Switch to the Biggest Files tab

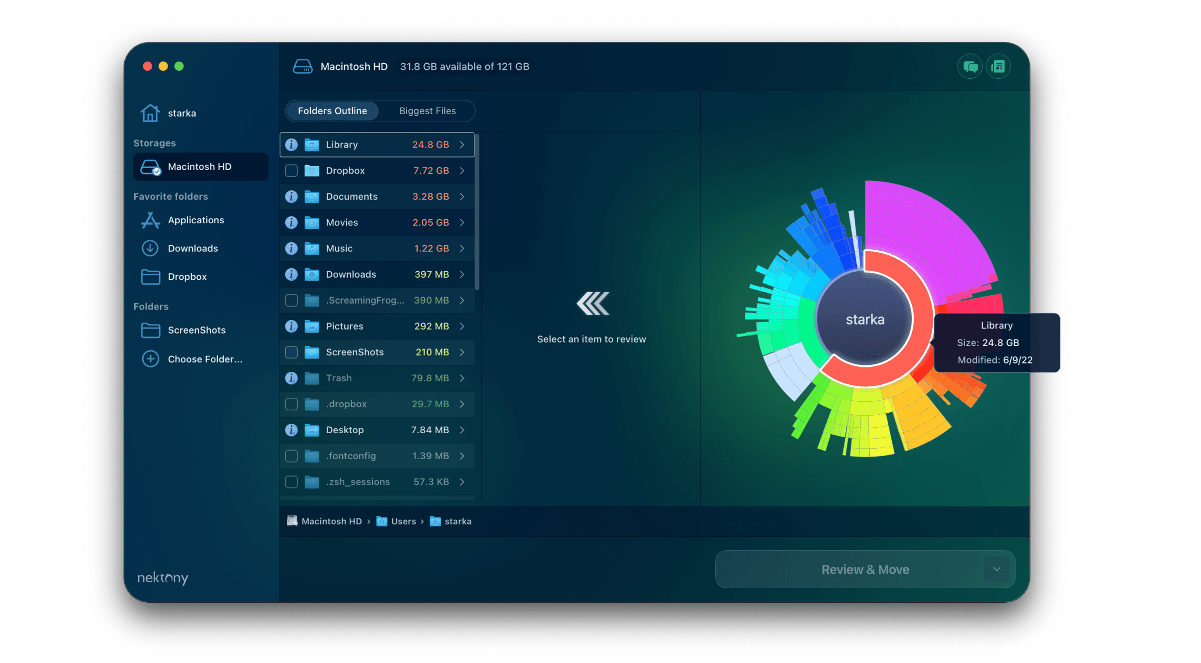pyautogui.click(x=426, y=110)
